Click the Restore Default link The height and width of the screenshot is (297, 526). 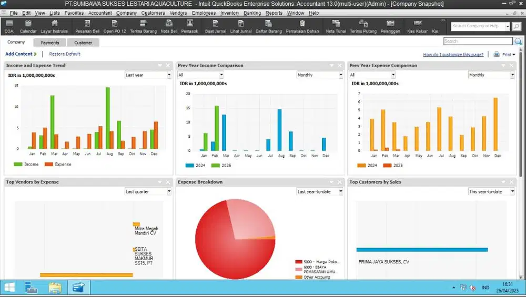(x=65, y=54)
